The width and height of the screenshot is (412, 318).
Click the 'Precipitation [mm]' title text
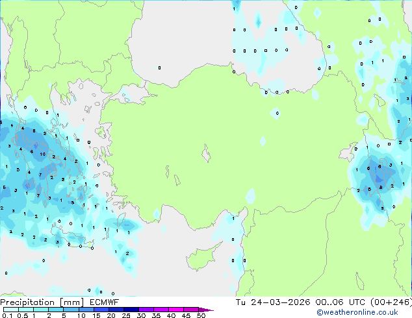point(42,302)
